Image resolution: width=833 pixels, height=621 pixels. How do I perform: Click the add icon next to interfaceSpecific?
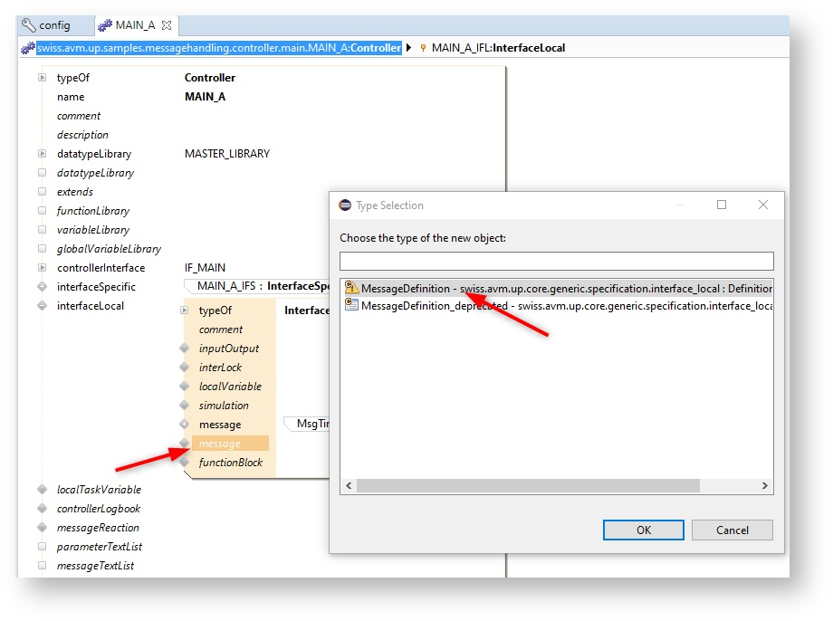[42, 287]
